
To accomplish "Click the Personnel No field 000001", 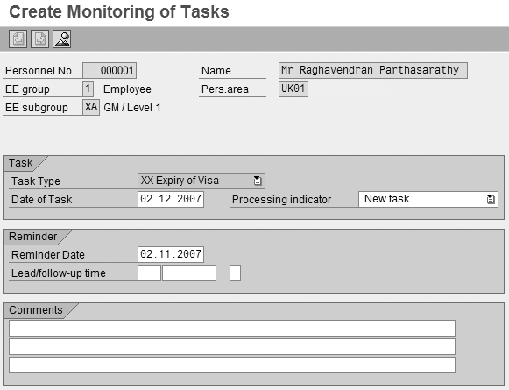I will [x=110, y=70].
